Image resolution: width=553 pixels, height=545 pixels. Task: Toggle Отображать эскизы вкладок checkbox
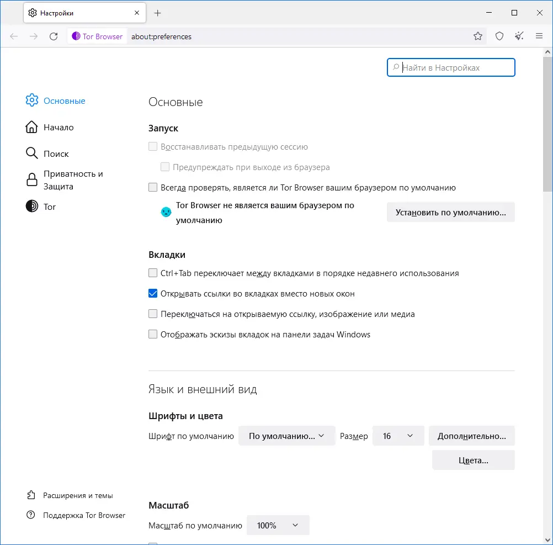153,335
